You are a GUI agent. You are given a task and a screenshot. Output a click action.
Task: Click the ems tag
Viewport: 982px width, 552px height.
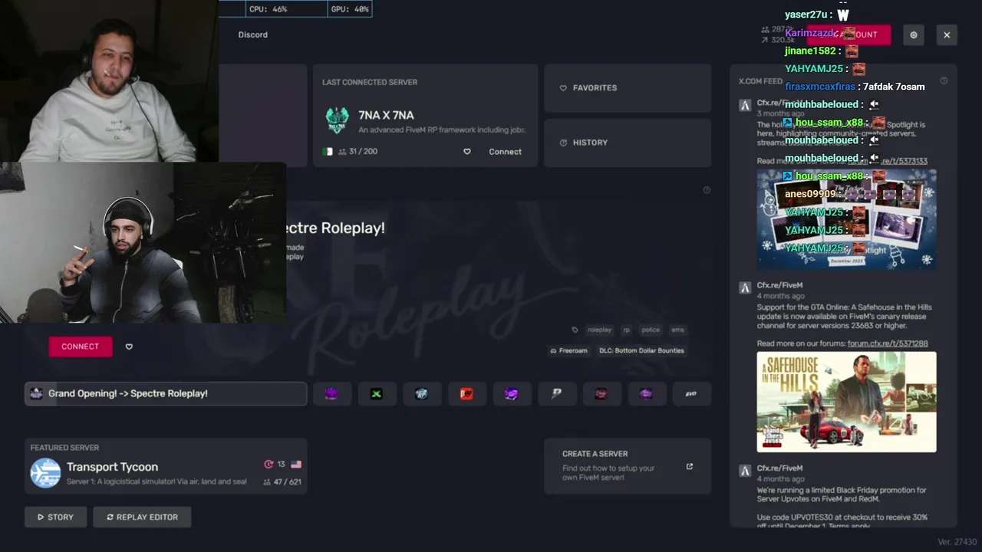(x=677, y=330)
